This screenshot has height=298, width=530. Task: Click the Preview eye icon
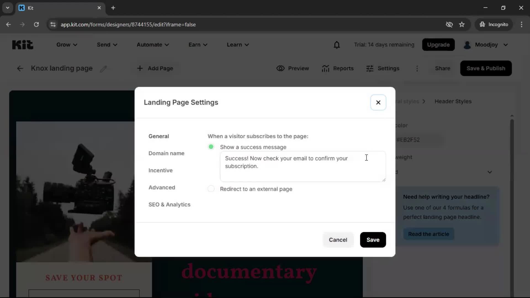coord(281,68)
